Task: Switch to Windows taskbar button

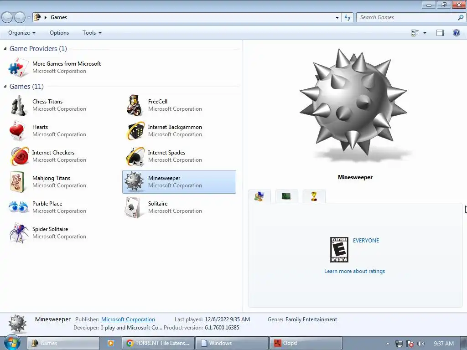Action: [232, 343]
